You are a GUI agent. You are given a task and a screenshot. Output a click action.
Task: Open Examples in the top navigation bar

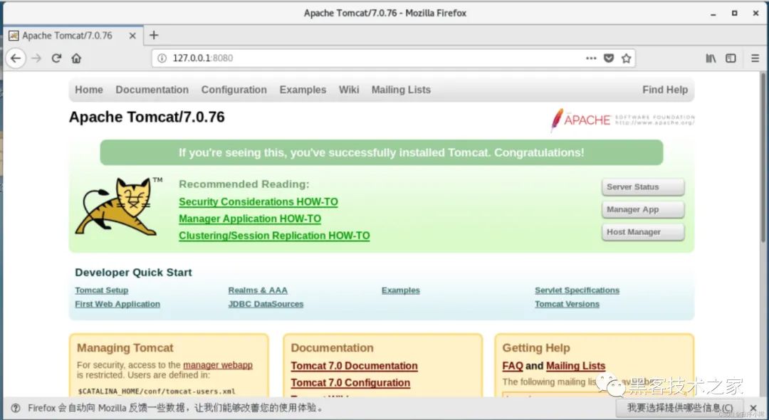(x=303, y=90)
